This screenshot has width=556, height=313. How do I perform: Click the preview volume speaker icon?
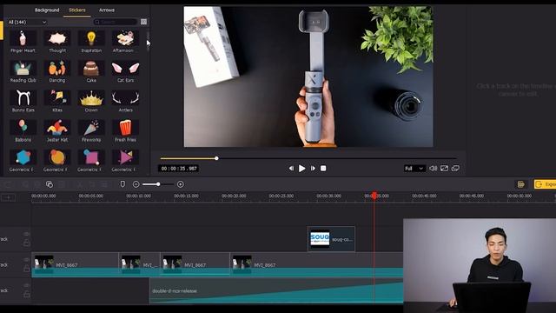433,168
